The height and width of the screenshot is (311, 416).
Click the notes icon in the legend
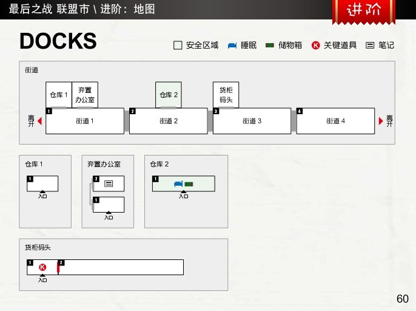(370, 46)
